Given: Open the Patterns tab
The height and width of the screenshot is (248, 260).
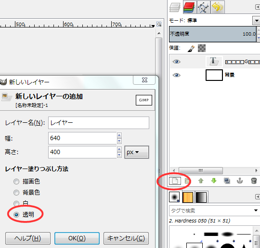Looking at the screenshot, I should (x=188, y=197).
